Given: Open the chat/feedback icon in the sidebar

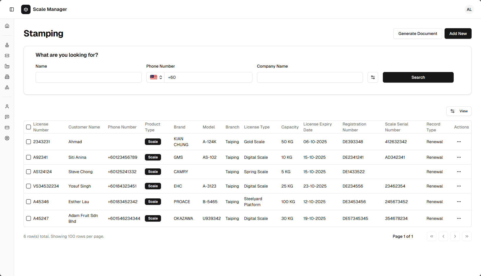Looking at the screenshot, I should click(7, 117).
